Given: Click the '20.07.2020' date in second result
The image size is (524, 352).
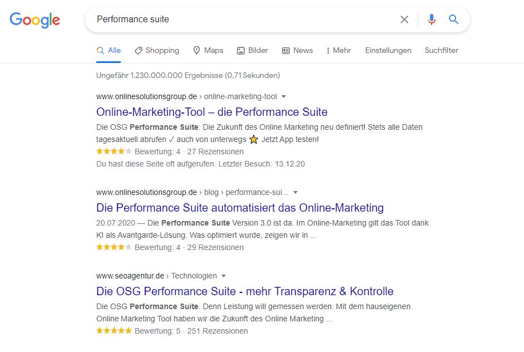Looking at the screenshot, I should pos(116,223).
